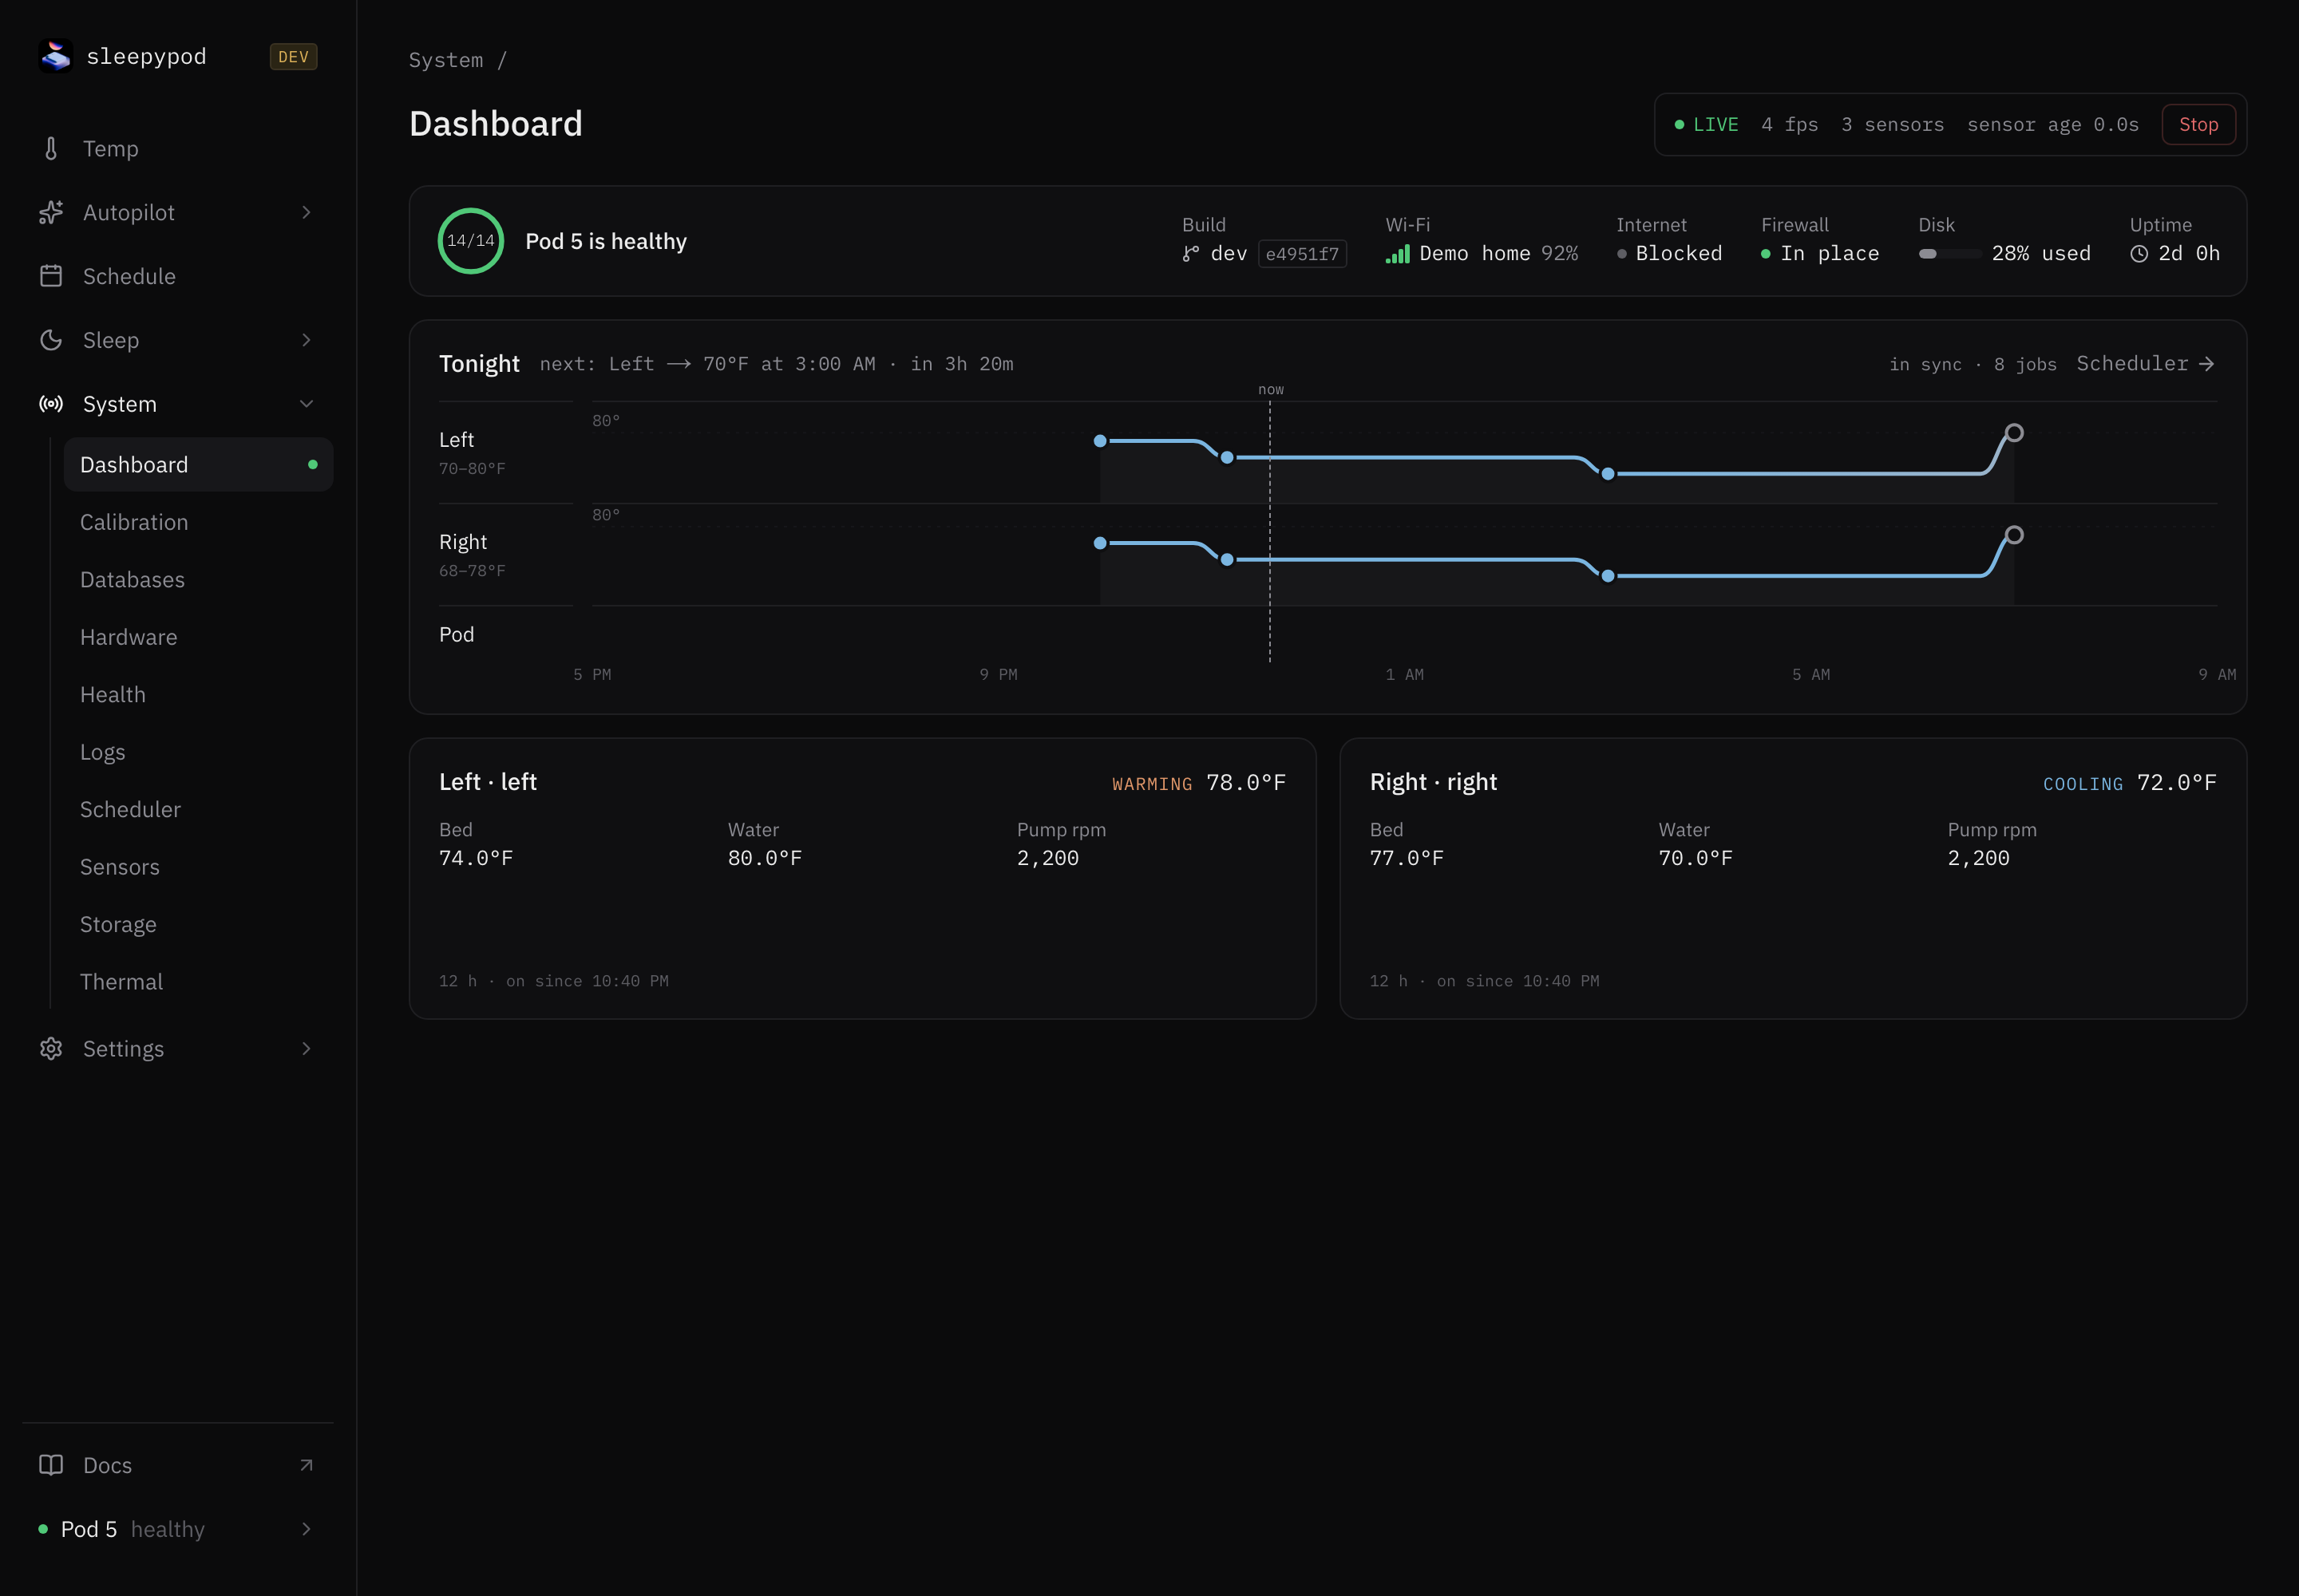
Task: Expand the Sleep menu chevron
Action: [306, 340]
